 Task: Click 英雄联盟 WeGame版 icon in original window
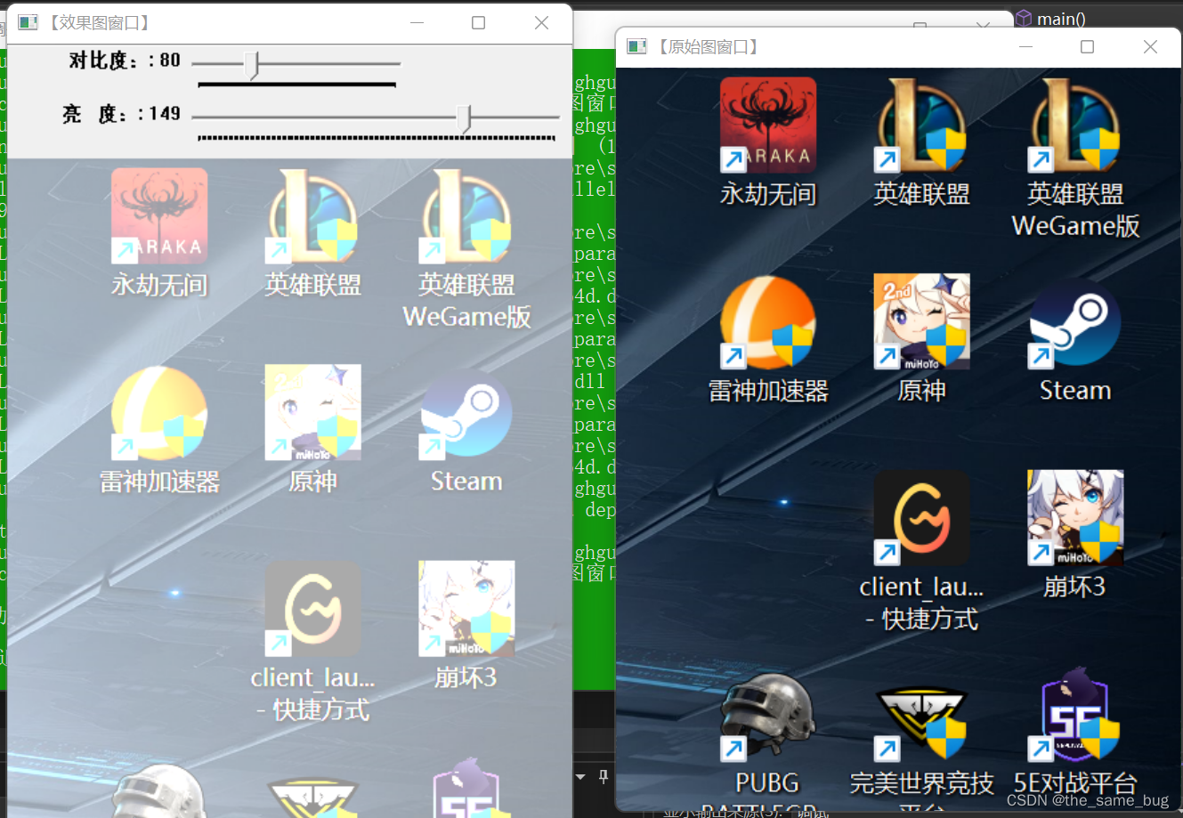tap(1075, 125)
